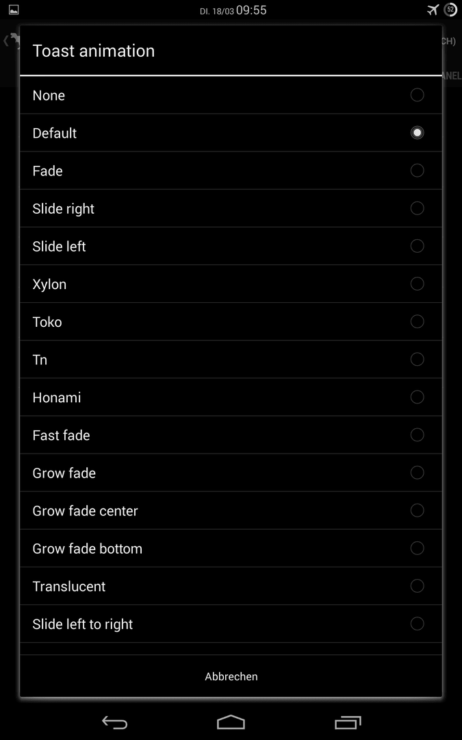Select the Tn animation option
The image size is (462, 740).
[231, 359]
